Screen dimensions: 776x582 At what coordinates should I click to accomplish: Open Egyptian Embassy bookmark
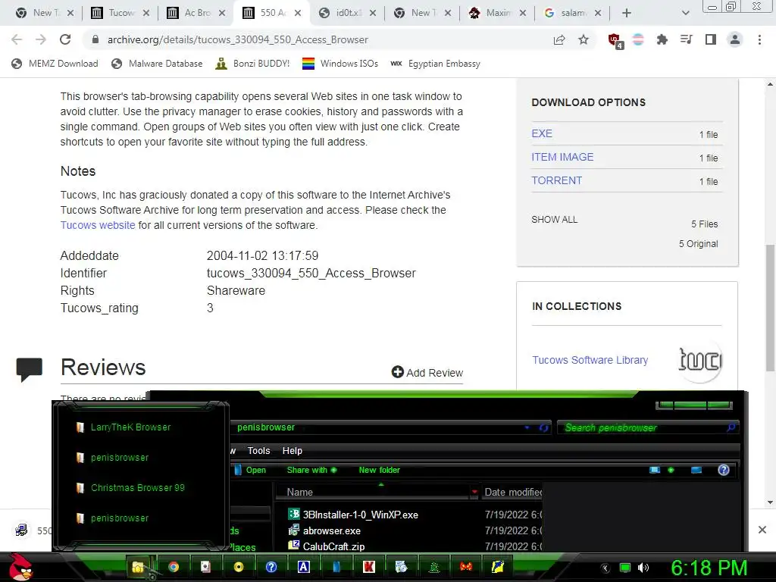click(435, 64)
